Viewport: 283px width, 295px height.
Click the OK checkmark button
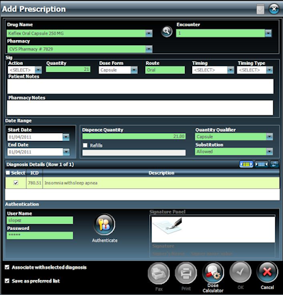pos(241,272)
